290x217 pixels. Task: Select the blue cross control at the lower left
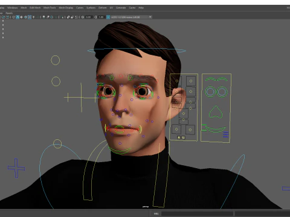(x=16, y=168)
